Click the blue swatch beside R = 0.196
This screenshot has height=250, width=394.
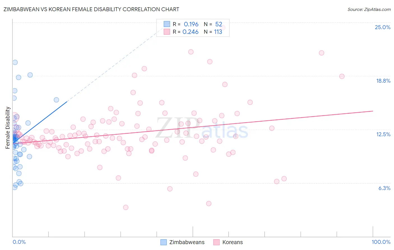pos(167,24)
